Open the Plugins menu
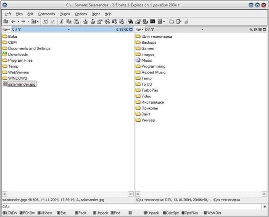Image resolution: width=269 pixels, height=217 pixels. point(65,14)
